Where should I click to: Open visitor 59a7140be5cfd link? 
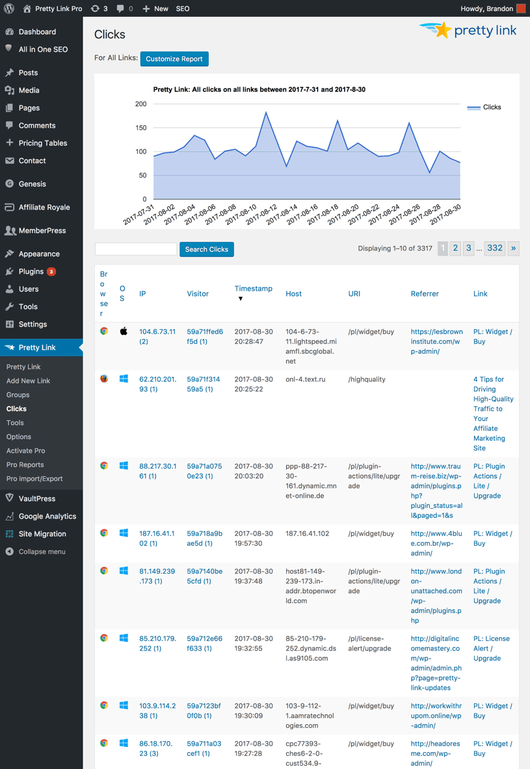point(204,576)
